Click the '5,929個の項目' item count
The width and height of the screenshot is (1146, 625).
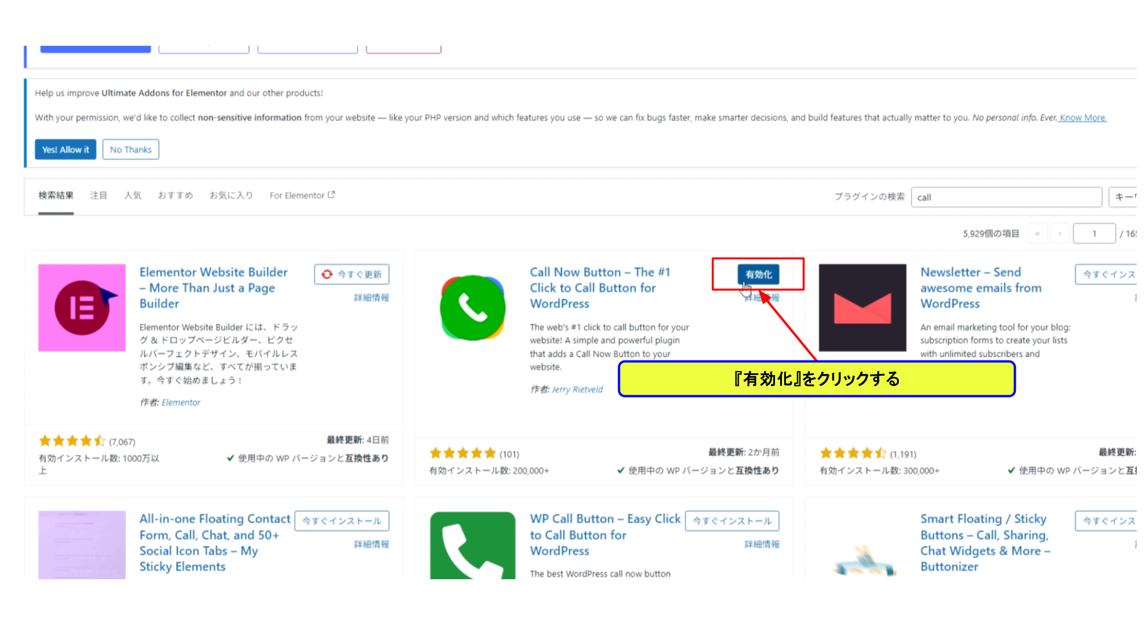point(991,234)
